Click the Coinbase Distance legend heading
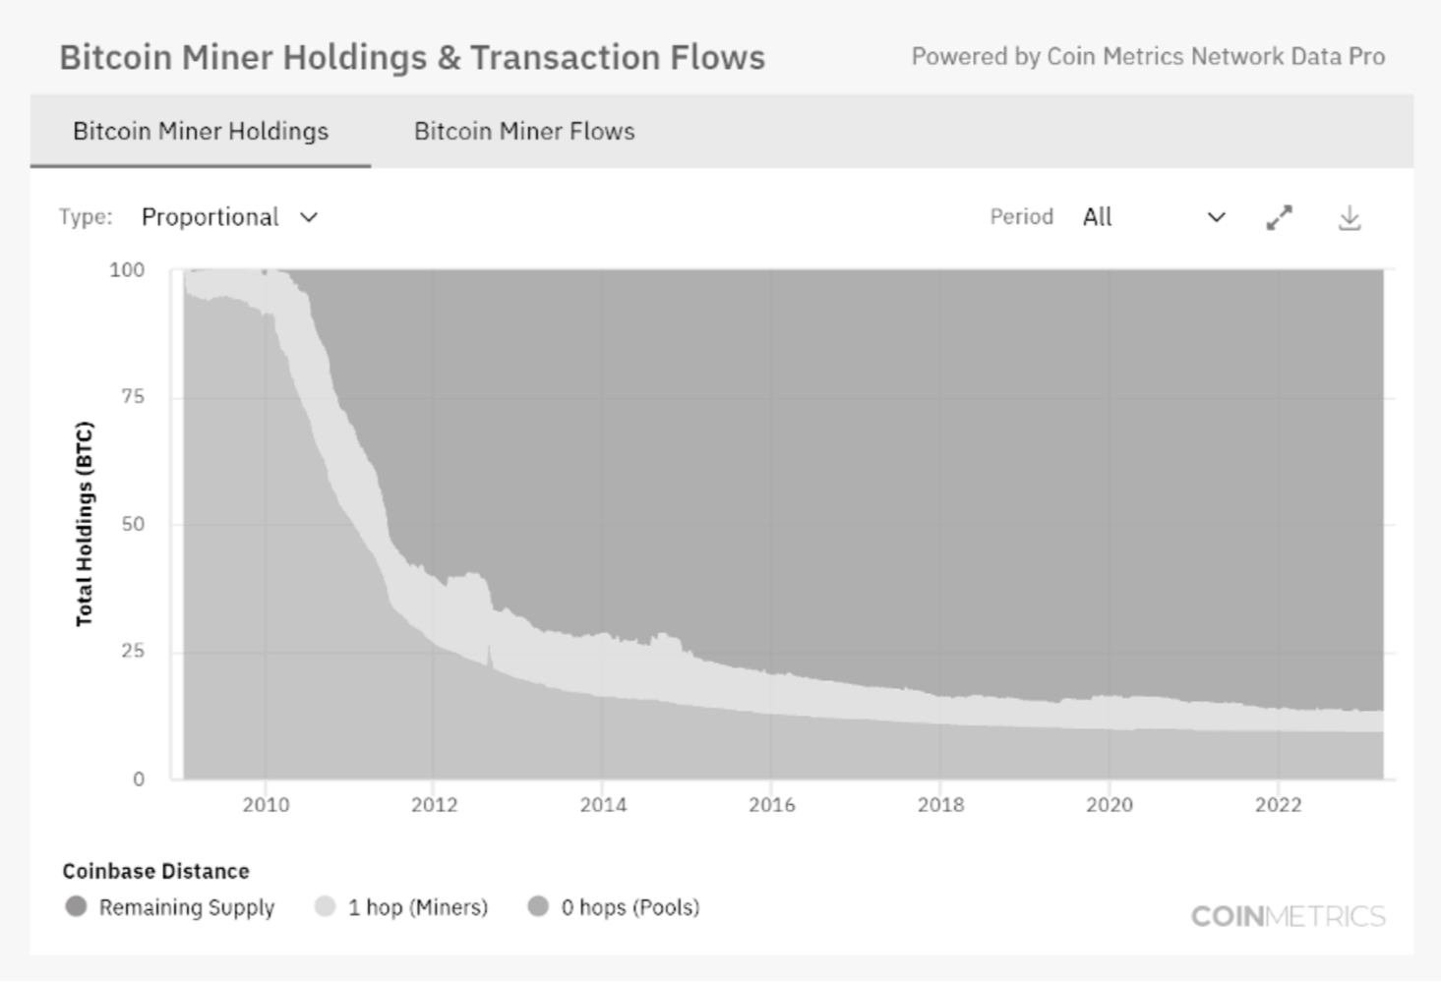The image size is (1441, 982). coord(155,871)
